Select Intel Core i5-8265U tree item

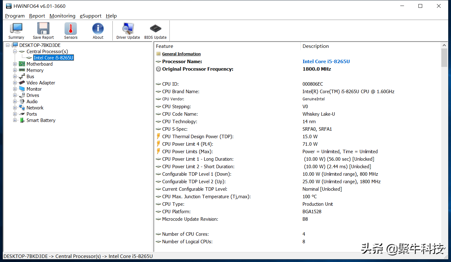[x=54, y=58]
